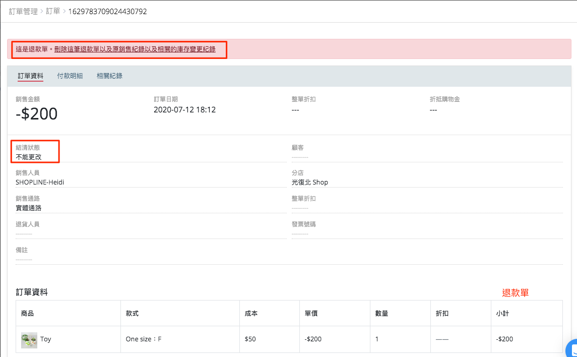Open the blue chat widget button
This screenshot has height=357, width=577.
coord(572,349)
